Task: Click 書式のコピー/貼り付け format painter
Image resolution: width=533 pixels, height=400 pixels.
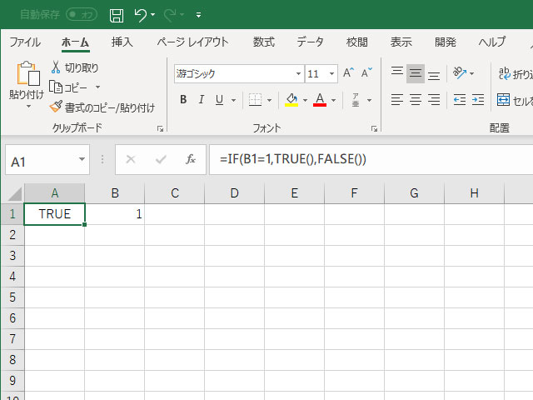Action: point(102,107)
